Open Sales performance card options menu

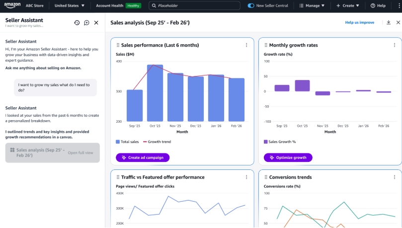[x=246, y=45]
